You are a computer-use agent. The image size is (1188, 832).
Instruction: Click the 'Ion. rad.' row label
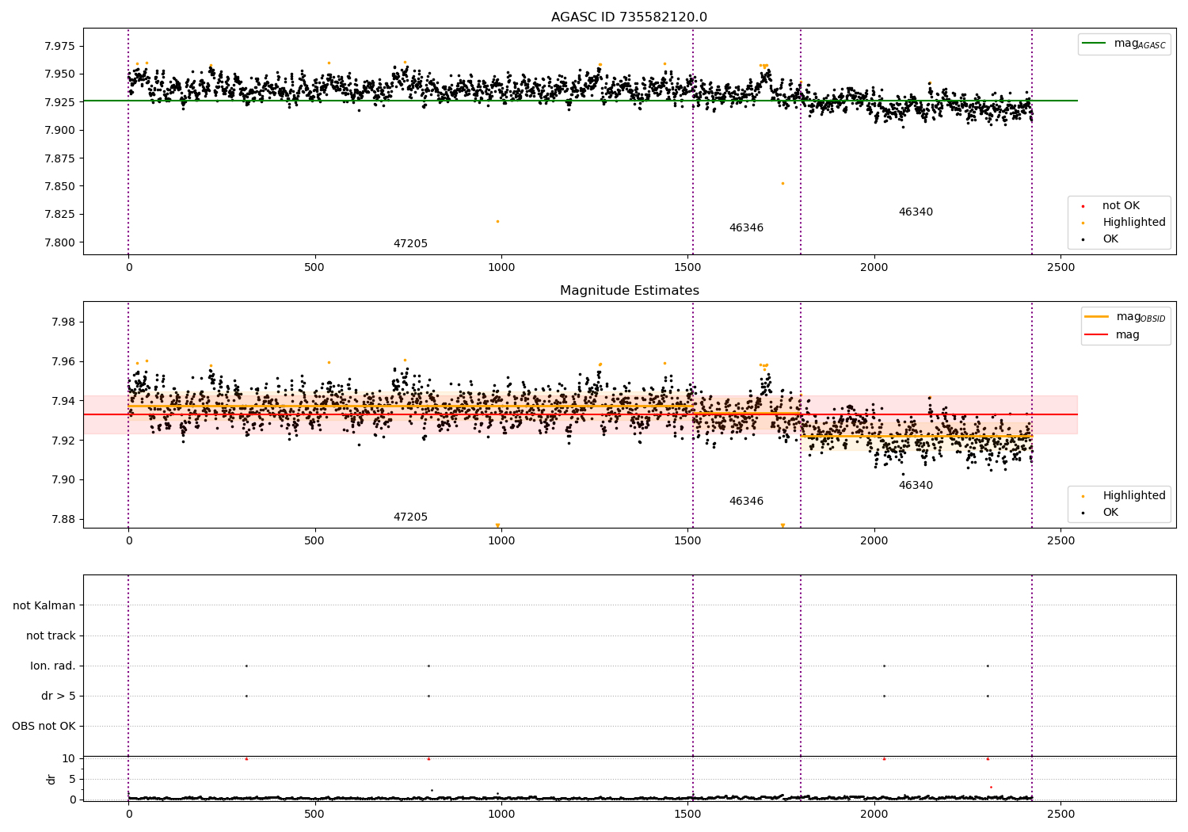point(53,666)
